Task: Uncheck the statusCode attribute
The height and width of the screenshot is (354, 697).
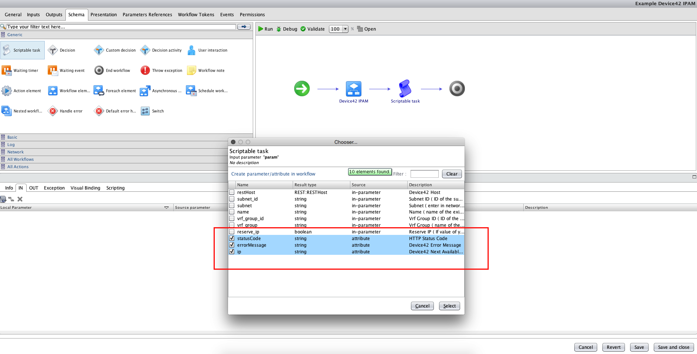Action: (232, 238)
